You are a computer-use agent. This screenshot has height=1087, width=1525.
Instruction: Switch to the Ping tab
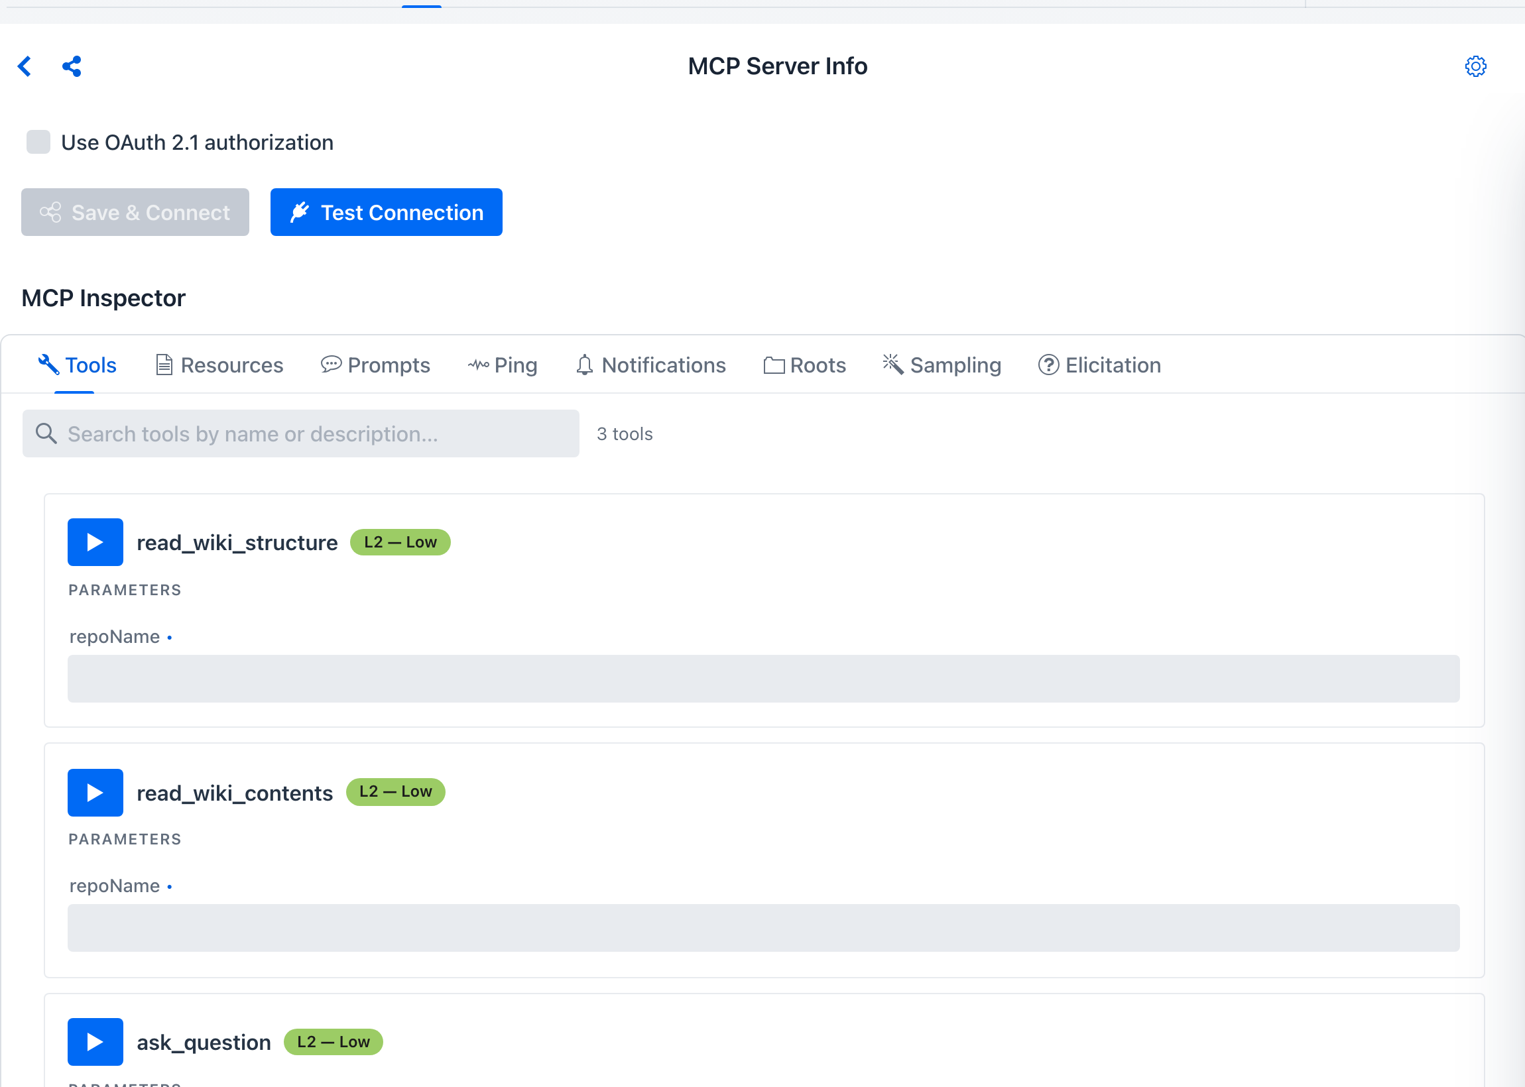[x=502, y=365]
